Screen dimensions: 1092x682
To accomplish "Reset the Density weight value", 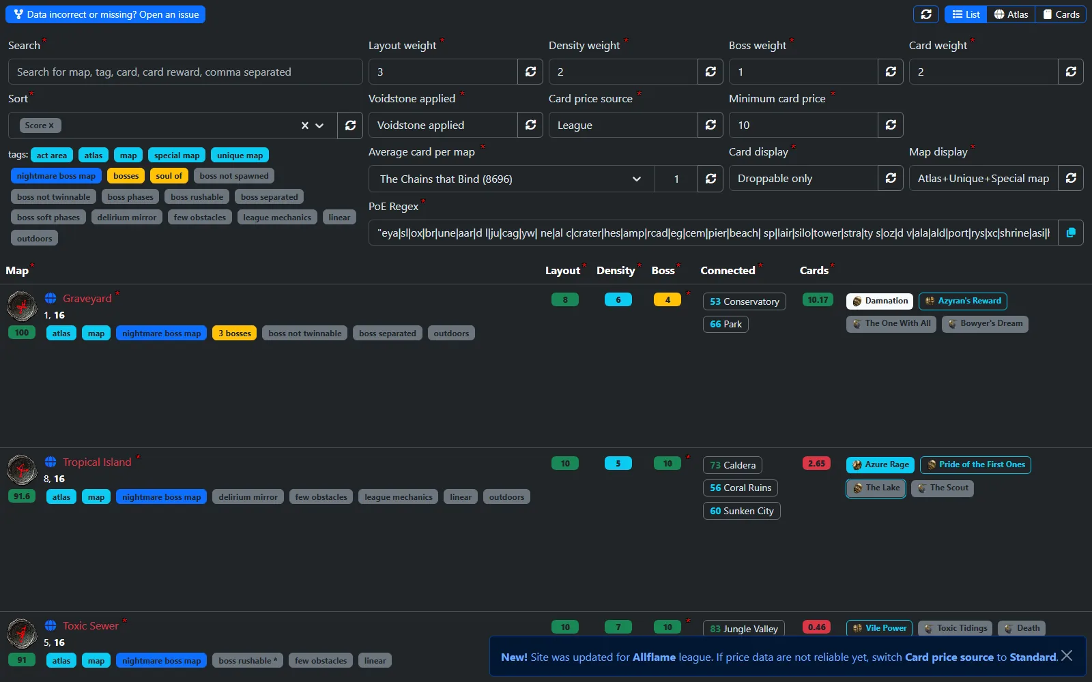I will pyautogui.click(x=710, y=72).
